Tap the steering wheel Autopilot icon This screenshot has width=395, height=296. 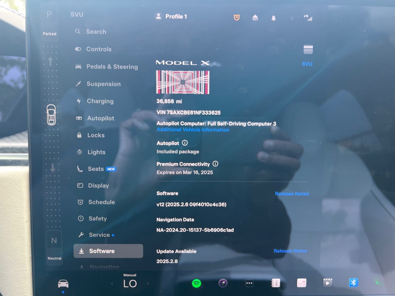point(79,118)
